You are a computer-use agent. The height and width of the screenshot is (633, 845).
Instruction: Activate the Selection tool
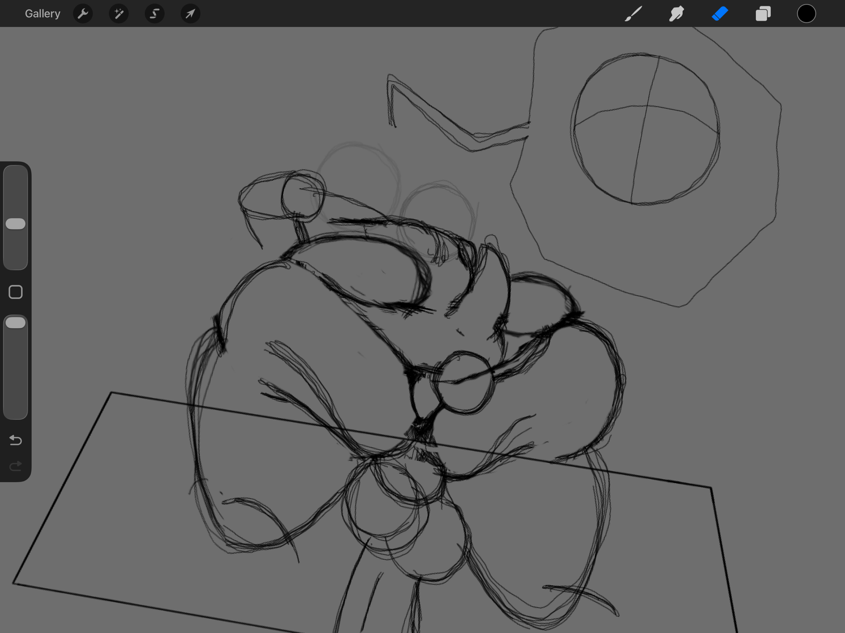[155, 14]
